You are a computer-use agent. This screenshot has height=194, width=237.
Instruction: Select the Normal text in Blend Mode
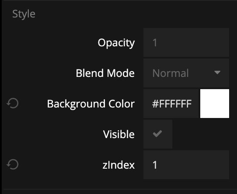click(x=171, y=73)
